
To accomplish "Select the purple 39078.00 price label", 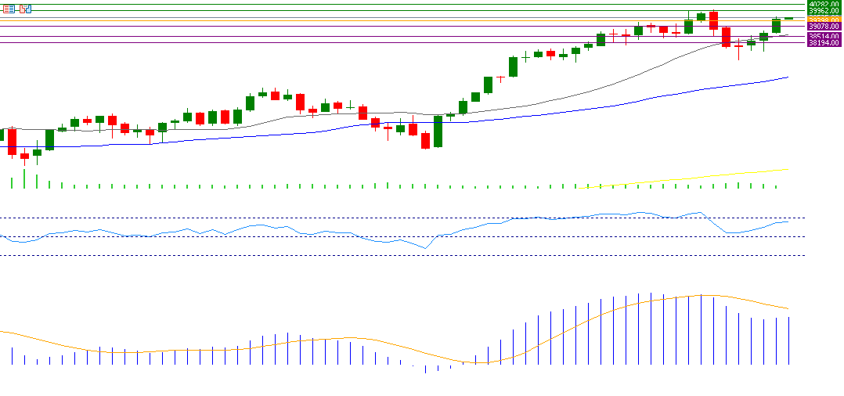I will pyautogui.click(x=824, y=27).
